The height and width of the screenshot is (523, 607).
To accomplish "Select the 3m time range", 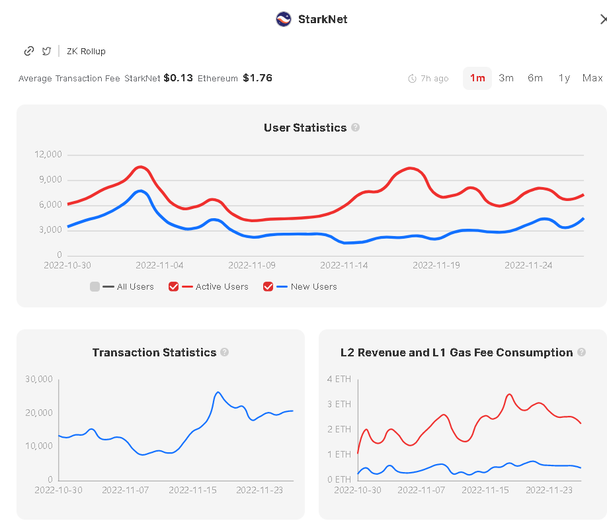I will pyautogui.click(x=506, y=78).
